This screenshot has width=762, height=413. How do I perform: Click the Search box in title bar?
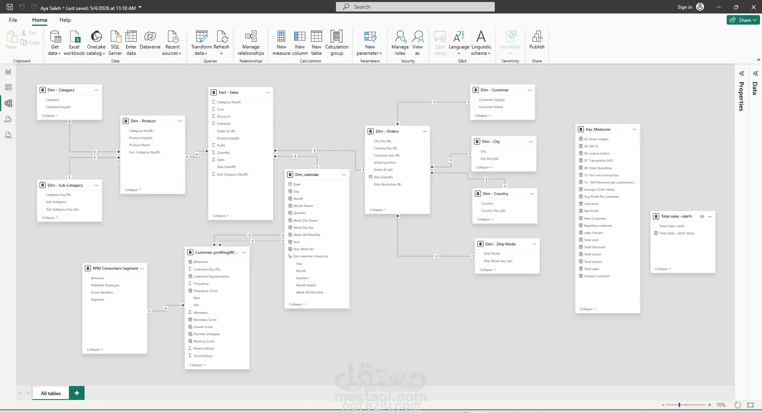(415, 7)
